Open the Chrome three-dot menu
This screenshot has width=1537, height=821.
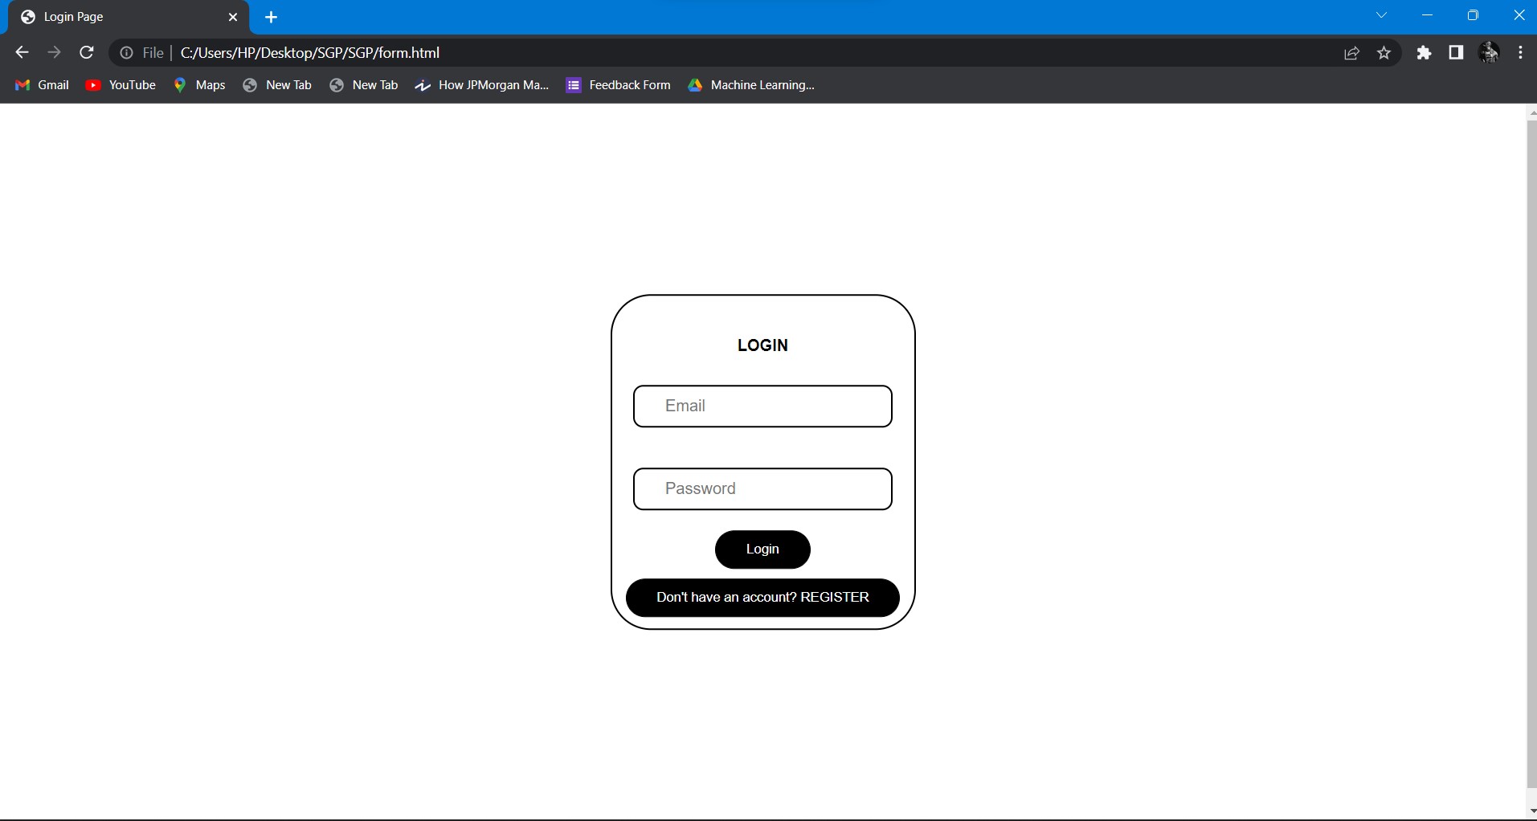pos(1520,53)
